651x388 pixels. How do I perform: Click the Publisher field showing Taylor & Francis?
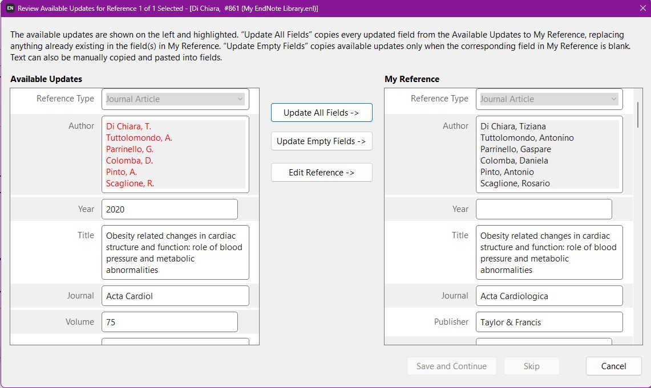[549, 322]
